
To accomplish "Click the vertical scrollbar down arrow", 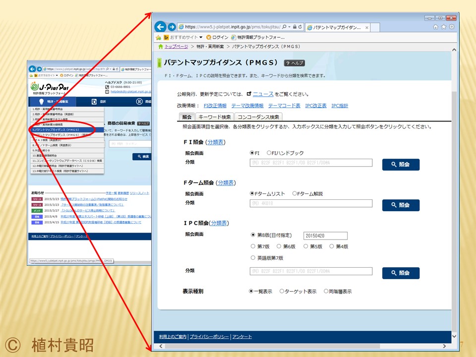I will point(454,336).
